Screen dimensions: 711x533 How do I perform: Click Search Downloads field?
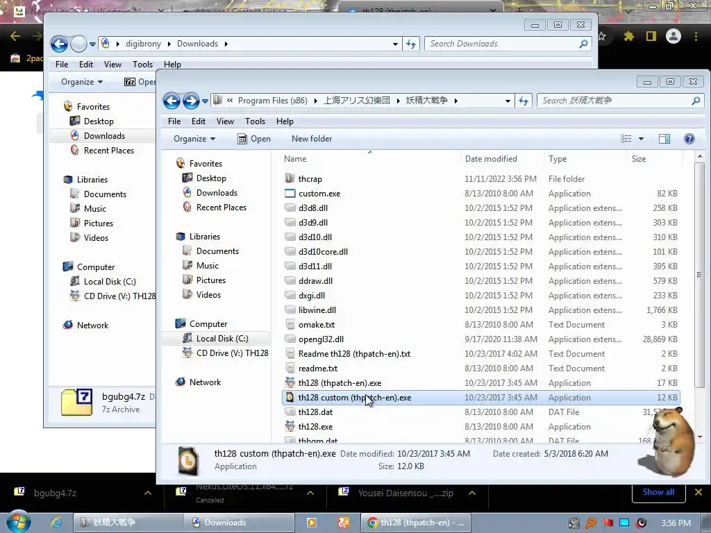pyautogui.click(x=502, y=44)
